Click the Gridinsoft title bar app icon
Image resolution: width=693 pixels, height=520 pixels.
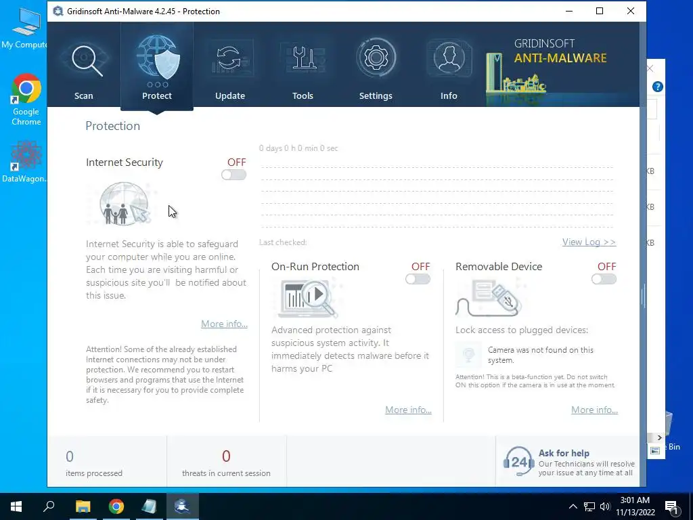[58, 11]
